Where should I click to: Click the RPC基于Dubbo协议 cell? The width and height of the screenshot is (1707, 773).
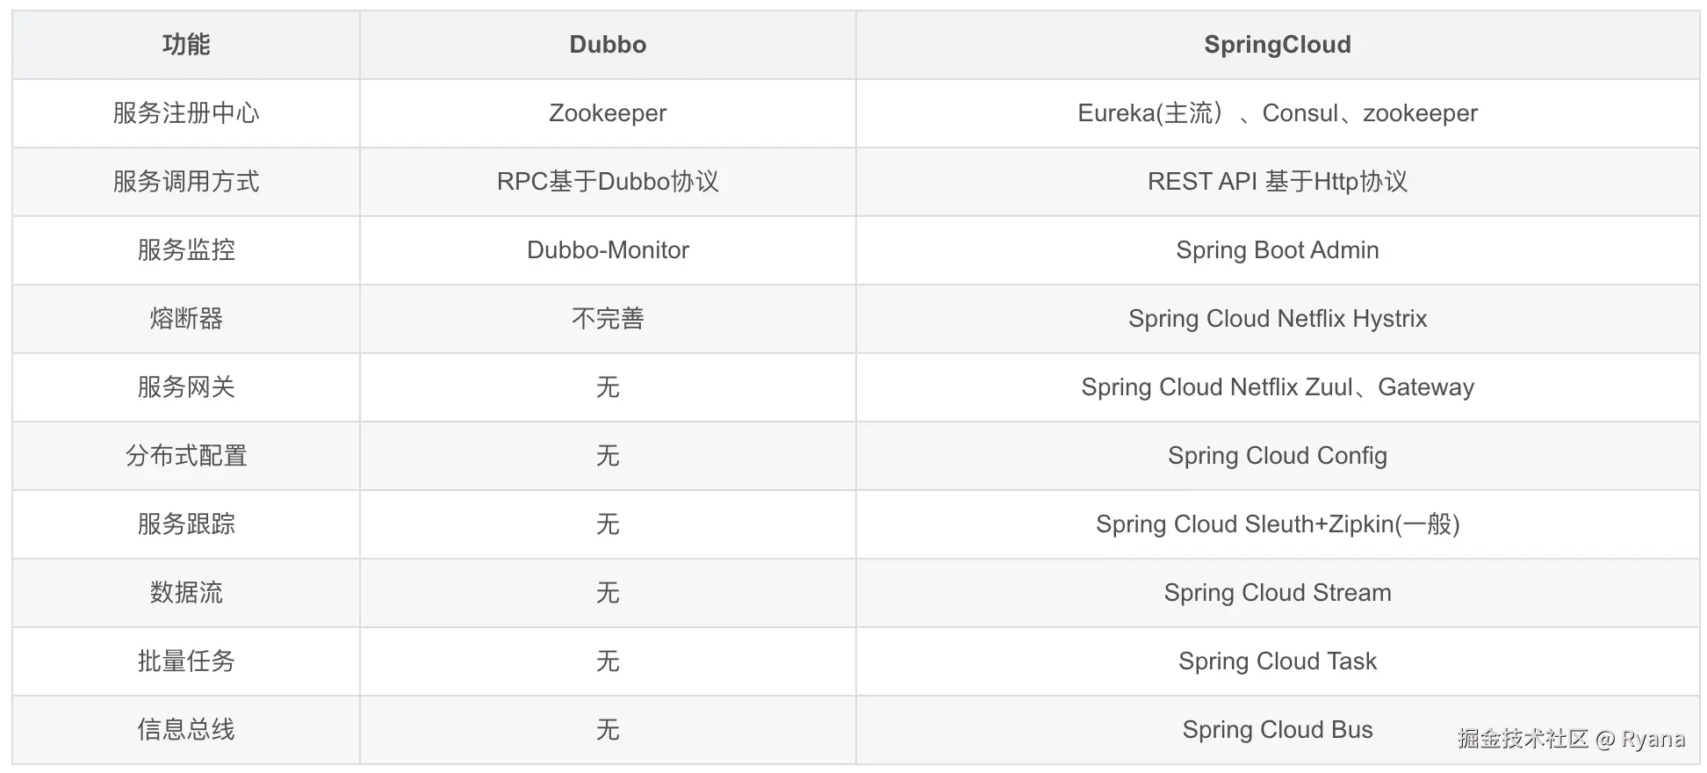coord(608,182)
